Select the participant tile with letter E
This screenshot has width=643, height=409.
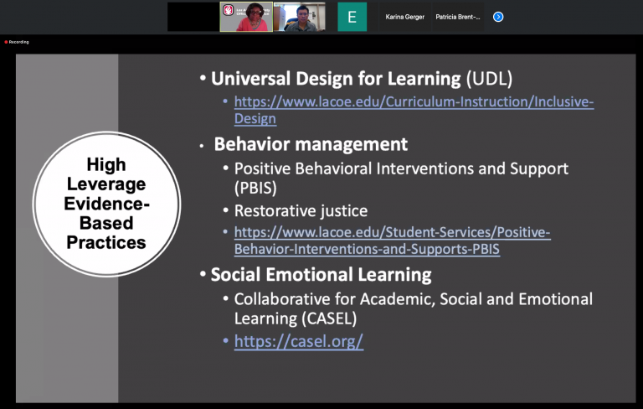point(352,17)
